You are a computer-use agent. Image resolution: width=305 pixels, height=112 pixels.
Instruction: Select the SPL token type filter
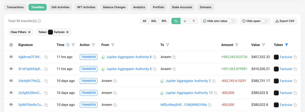(164, 21)
